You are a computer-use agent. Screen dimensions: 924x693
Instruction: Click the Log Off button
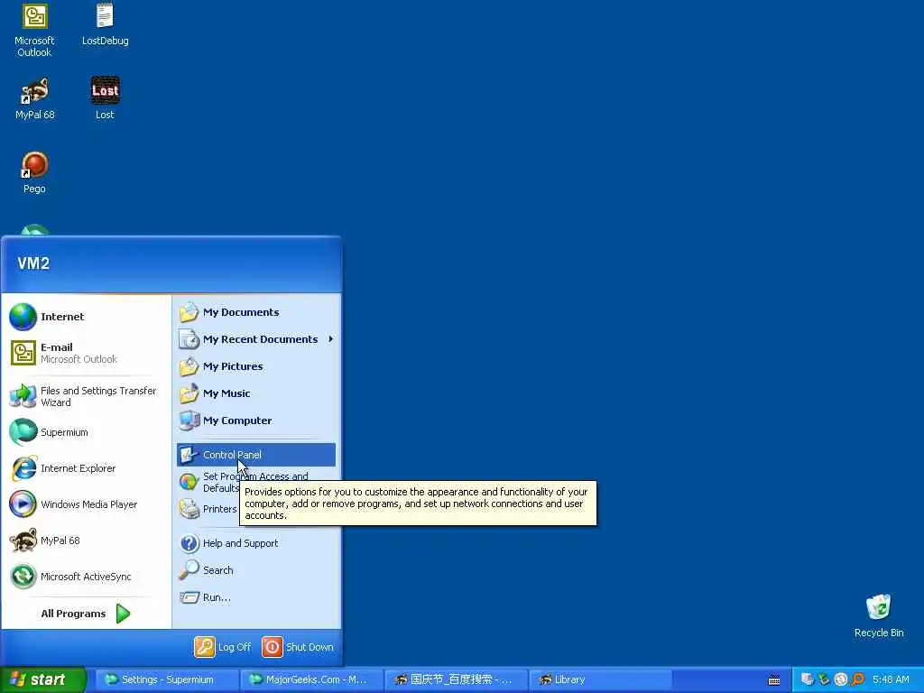[223, 647]
